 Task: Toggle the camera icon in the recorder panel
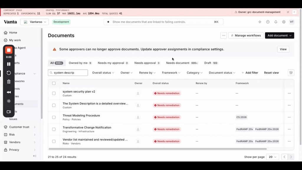(x=9, y=112)
